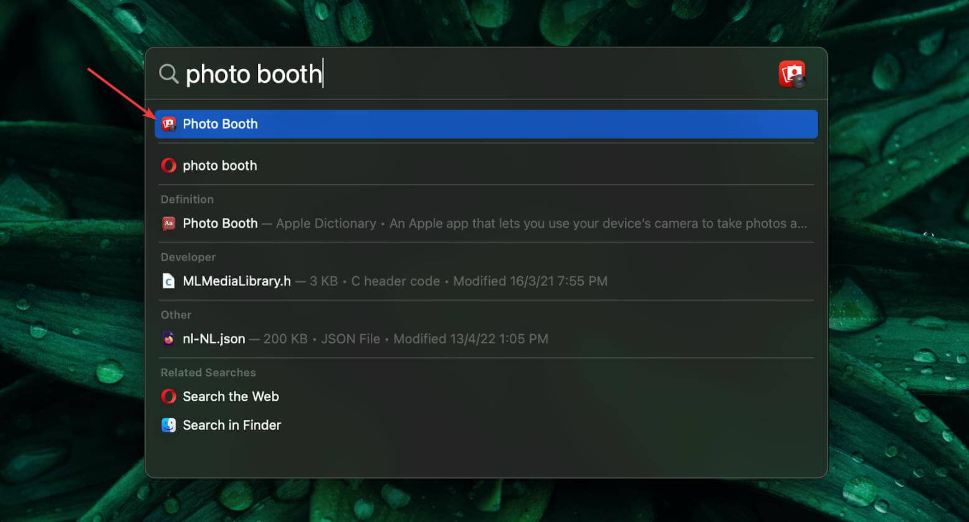Click the Finder icon under Related Searches
The width and height of the screenshot is (969, 522).
(168, 425)
